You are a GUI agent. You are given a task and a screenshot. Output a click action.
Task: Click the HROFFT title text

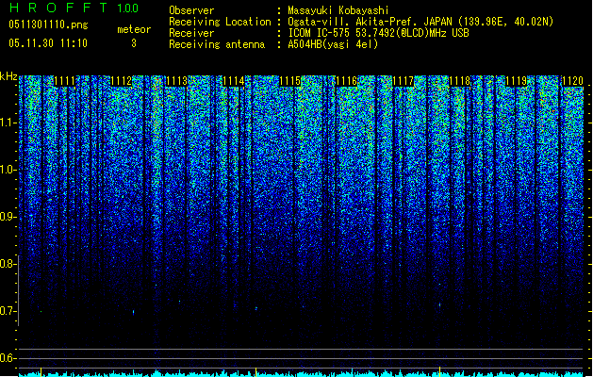coord(58,8)
